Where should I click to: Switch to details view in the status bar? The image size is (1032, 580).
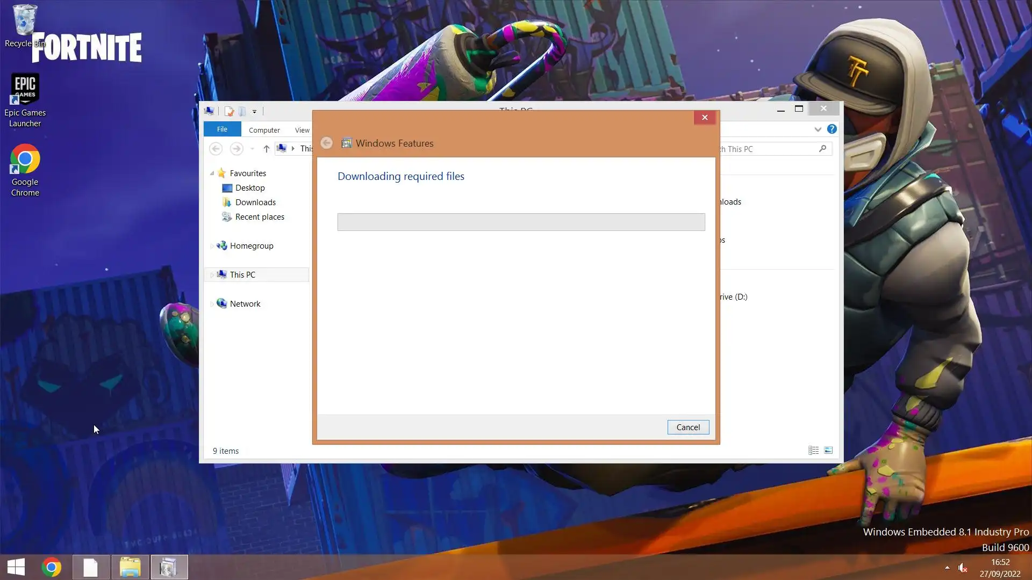coord(813,451)
